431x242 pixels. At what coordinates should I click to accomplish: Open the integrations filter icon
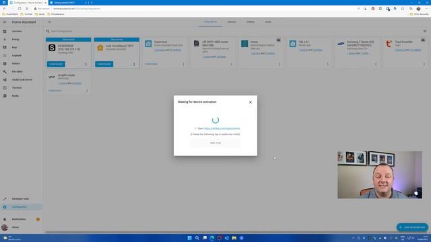(x=425, y=32)
